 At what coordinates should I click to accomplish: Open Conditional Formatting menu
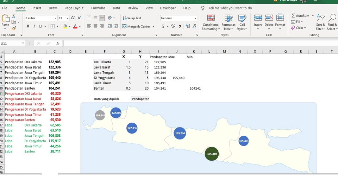pyautogui.click(x=211, y=22)
